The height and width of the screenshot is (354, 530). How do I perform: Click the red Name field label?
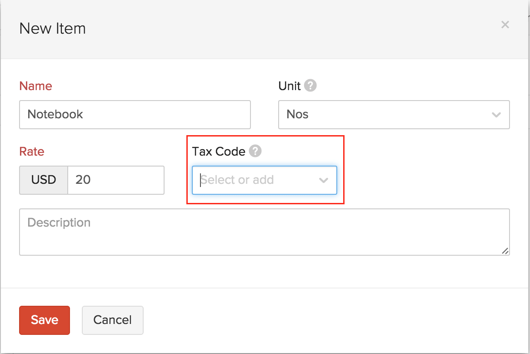pyautogui.click(x=35, y=86)
